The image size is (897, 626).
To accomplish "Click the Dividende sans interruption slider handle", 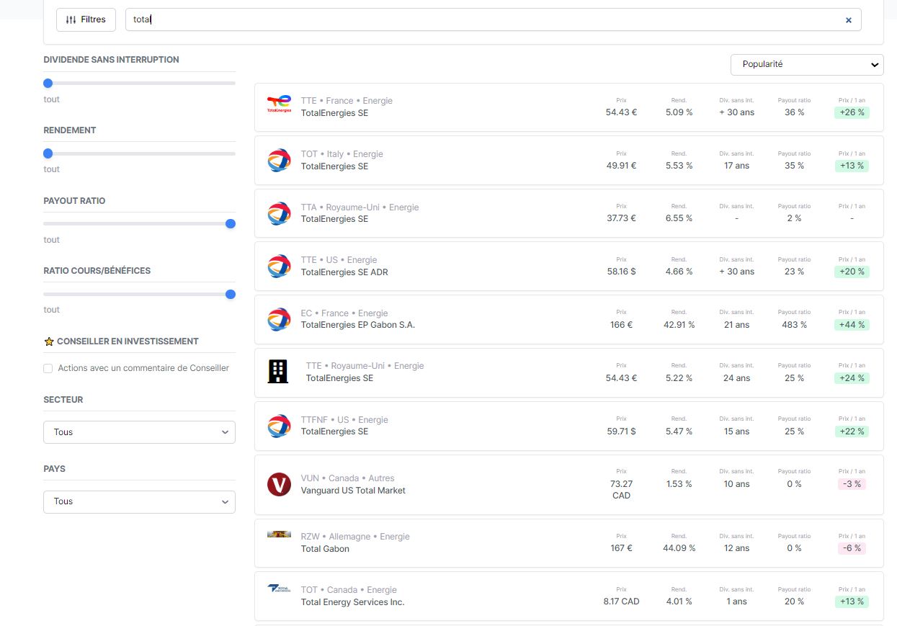I will pos(48,84).
